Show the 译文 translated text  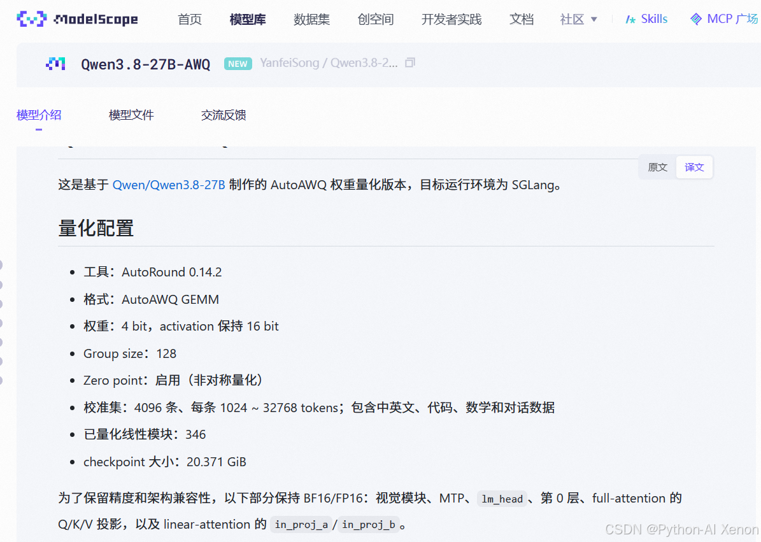coord(694,168)
